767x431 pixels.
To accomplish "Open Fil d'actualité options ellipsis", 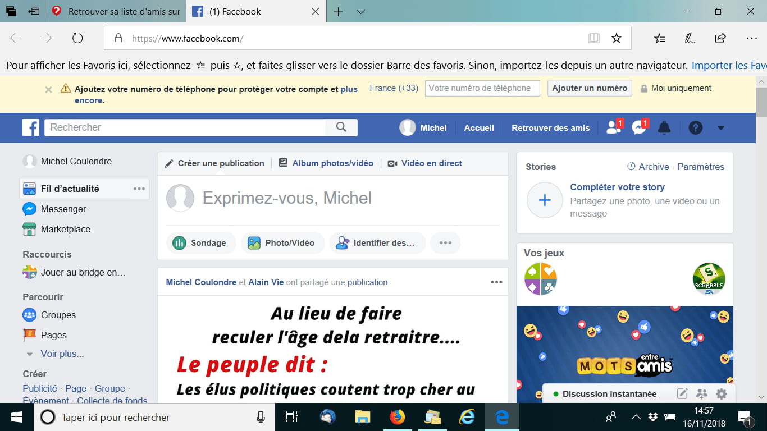I will (139, 189).
